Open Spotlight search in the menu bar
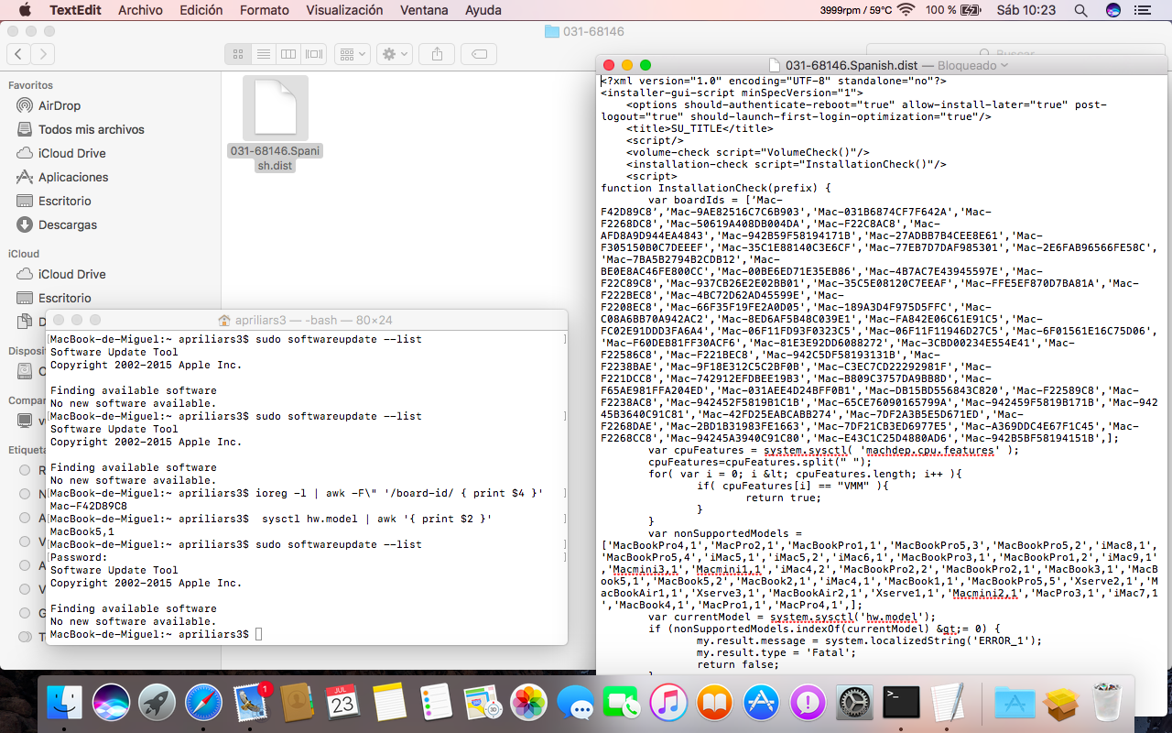The height and width of the screenshot is (733, 1172). 1081,10
